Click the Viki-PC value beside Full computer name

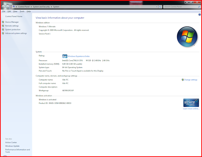click(65, 84)
